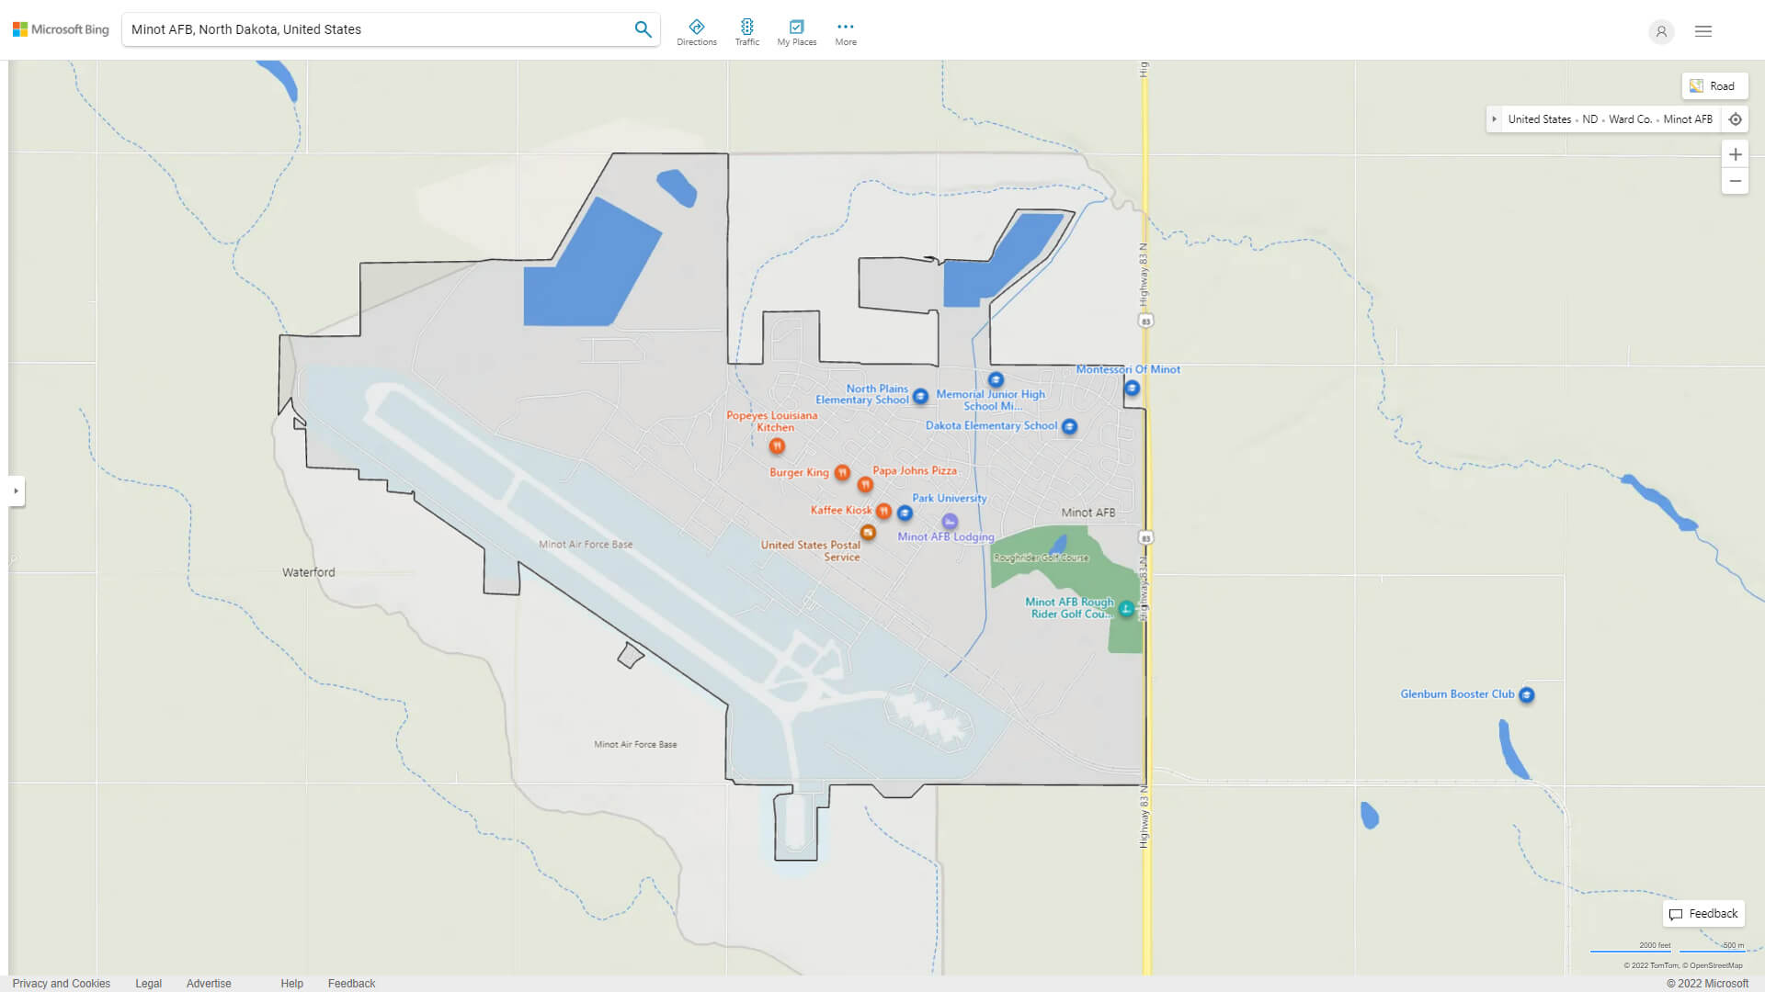Open the More options menu
Image resolution: width=1765 pixels, height=992 pixels.
[x=845, y=30]
